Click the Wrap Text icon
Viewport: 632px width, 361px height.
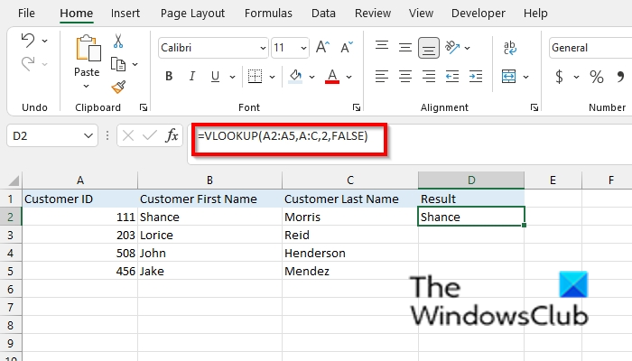pyautogui.click(x=510, y=48)
